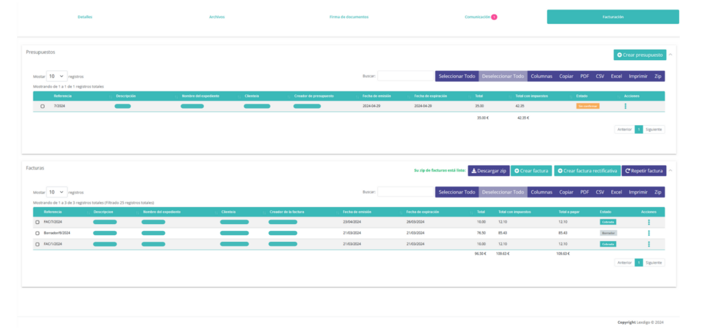Focus the Buscar field in Presupuestos
The image size is (701, 330).
tap(405, 77)
